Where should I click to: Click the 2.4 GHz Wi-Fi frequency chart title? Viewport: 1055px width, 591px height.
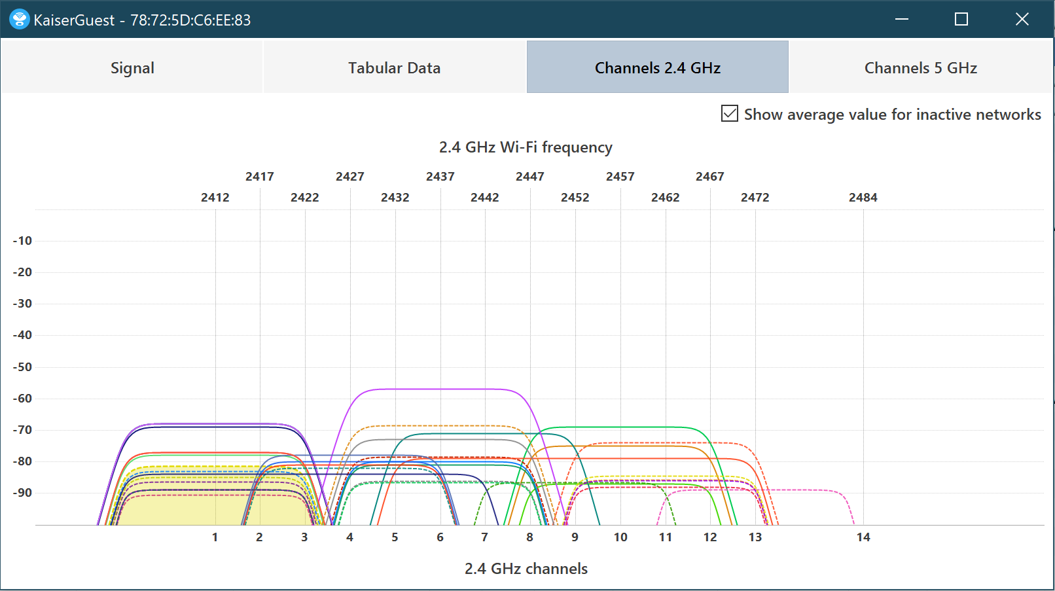pos(526,147)
